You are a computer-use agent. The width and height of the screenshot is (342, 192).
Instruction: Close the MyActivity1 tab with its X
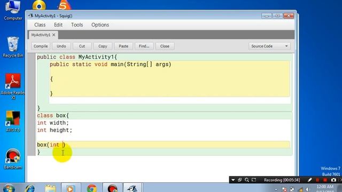[x=54, y=35]
